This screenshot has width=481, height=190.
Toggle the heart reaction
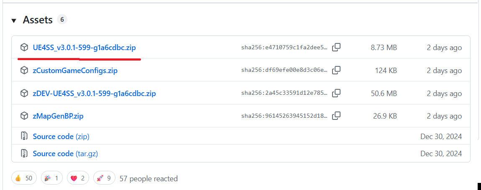(78, 178)
